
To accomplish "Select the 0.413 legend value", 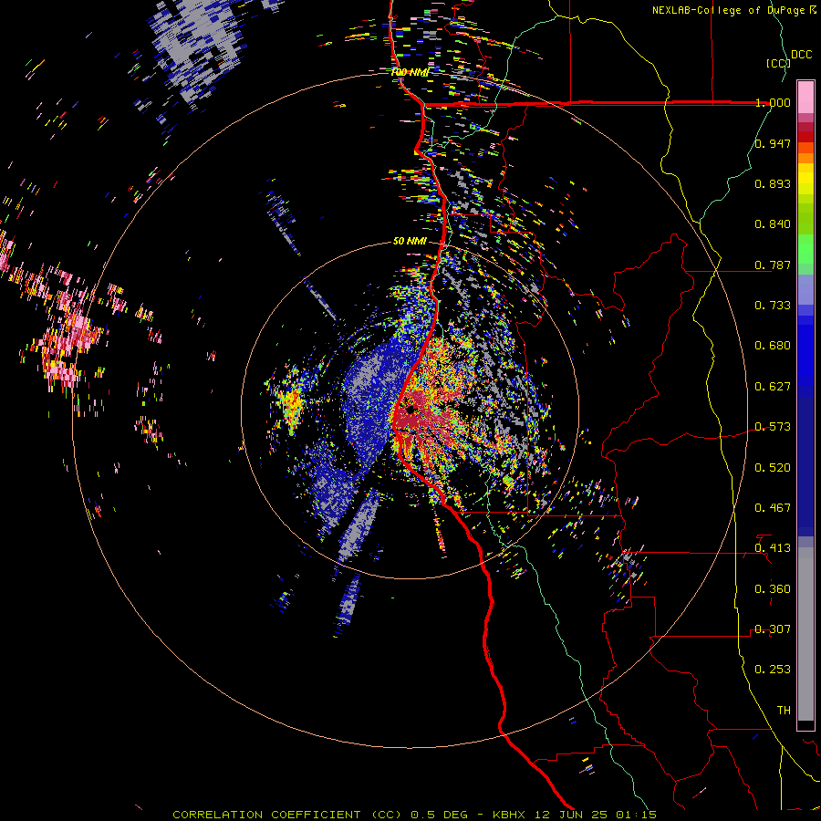I will pyautogui.click(x=773, y=548).
